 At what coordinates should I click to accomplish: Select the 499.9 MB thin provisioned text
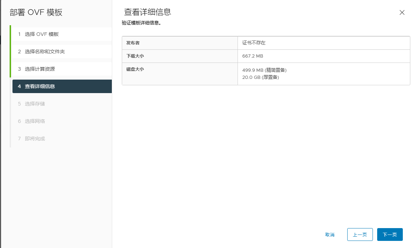[x=264, y=70]
